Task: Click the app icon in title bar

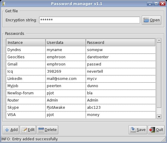Action: tap(4, 4)
